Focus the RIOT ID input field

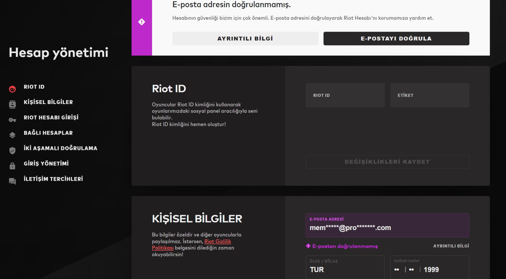coord(345,95)
